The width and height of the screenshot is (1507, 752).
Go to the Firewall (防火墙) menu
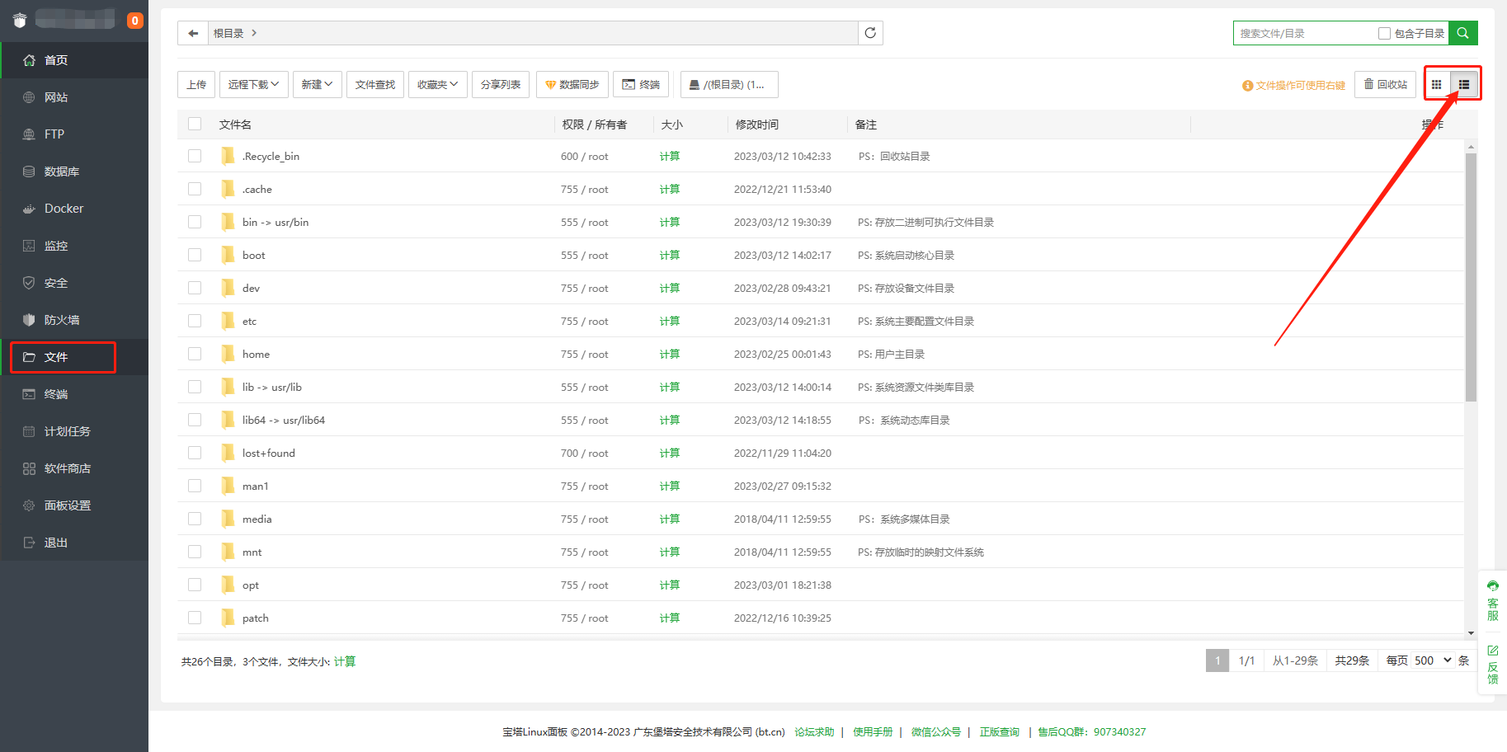coord(62,320)
